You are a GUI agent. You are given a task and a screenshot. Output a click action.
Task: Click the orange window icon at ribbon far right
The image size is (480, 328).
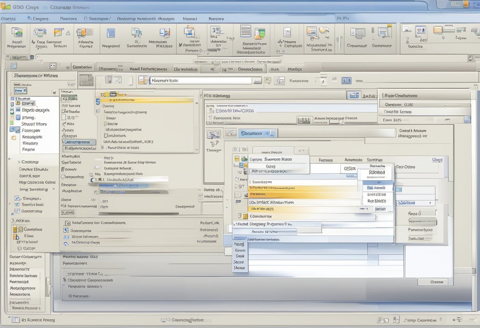(x=438, y=30)
